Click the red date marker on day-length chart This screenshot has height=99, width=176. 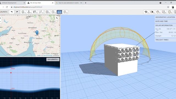11,73
